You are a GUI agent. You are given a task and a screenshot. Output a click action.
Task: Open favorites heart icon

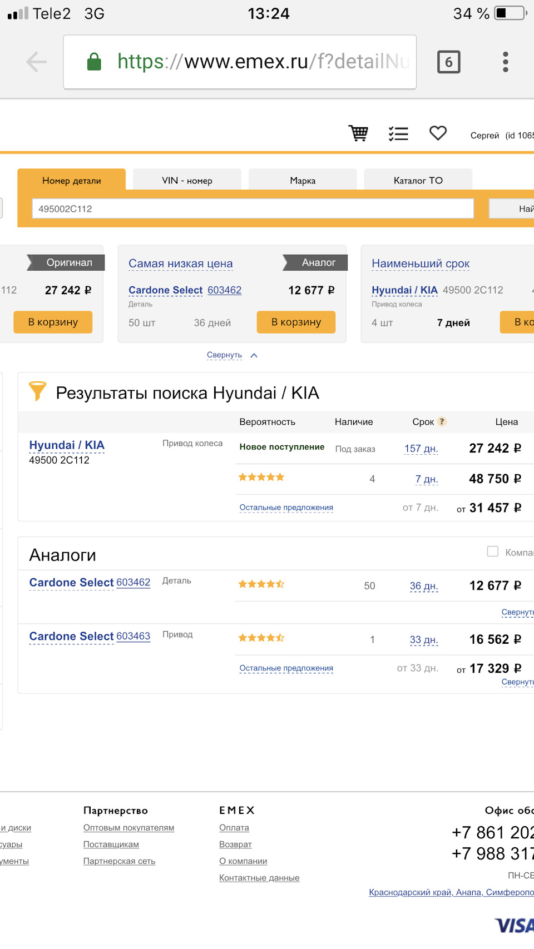coord(438,133)
